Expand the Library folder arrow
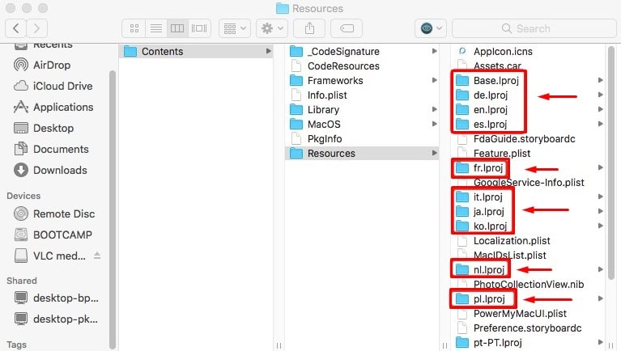This screenshot has height=351, width=621. pyautogui.click(x=435, y=109)
